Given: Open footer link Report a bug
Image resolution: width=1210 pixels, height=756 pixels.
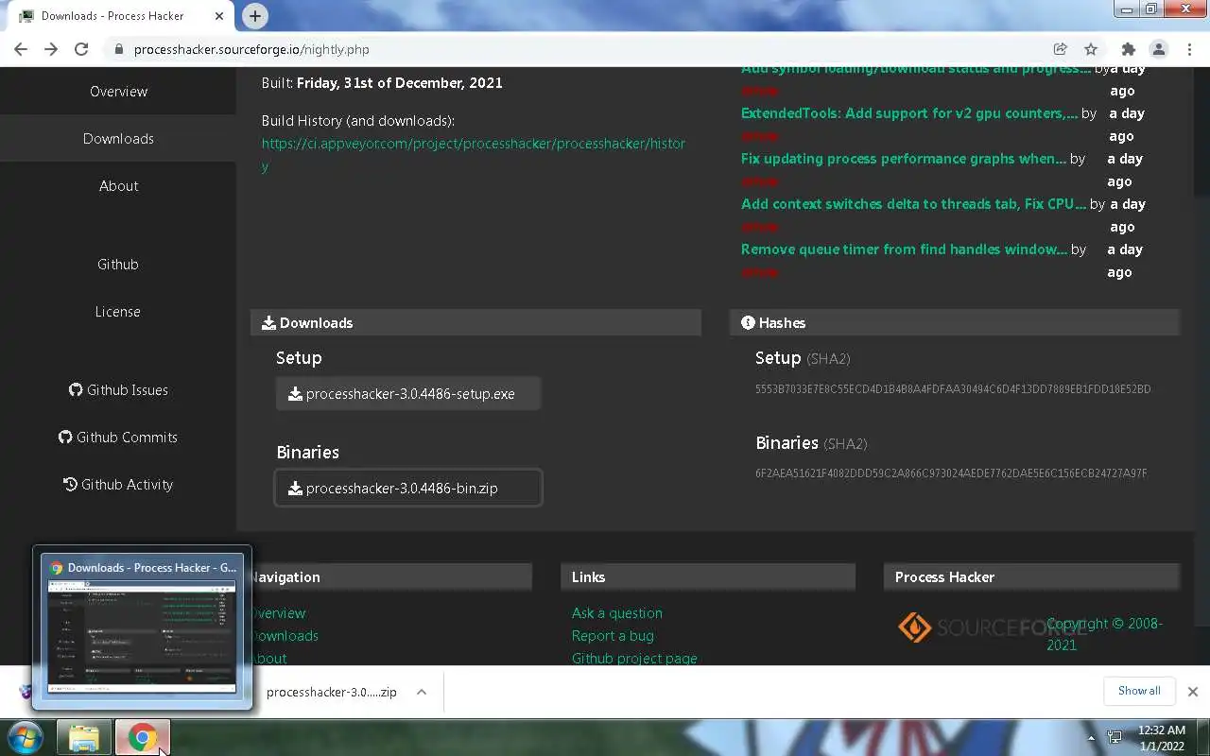Looking at the screenshot, I should point(613,636).
